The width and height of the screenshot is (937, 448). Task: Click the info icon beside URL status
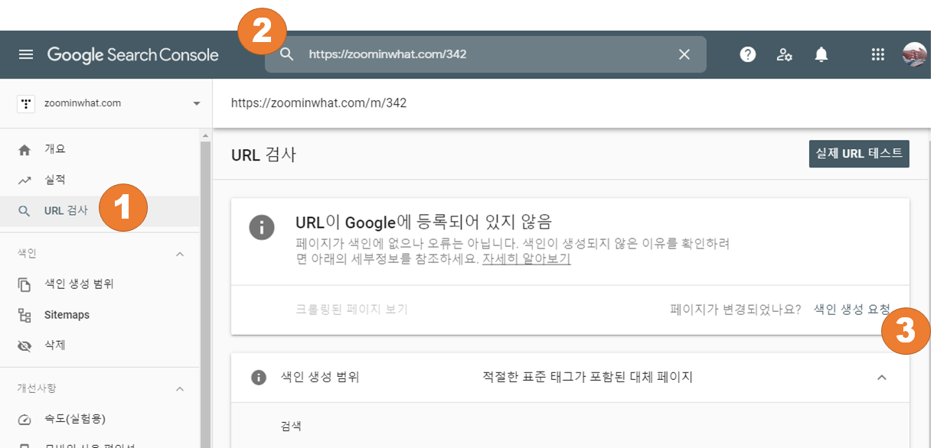point(262,228)
